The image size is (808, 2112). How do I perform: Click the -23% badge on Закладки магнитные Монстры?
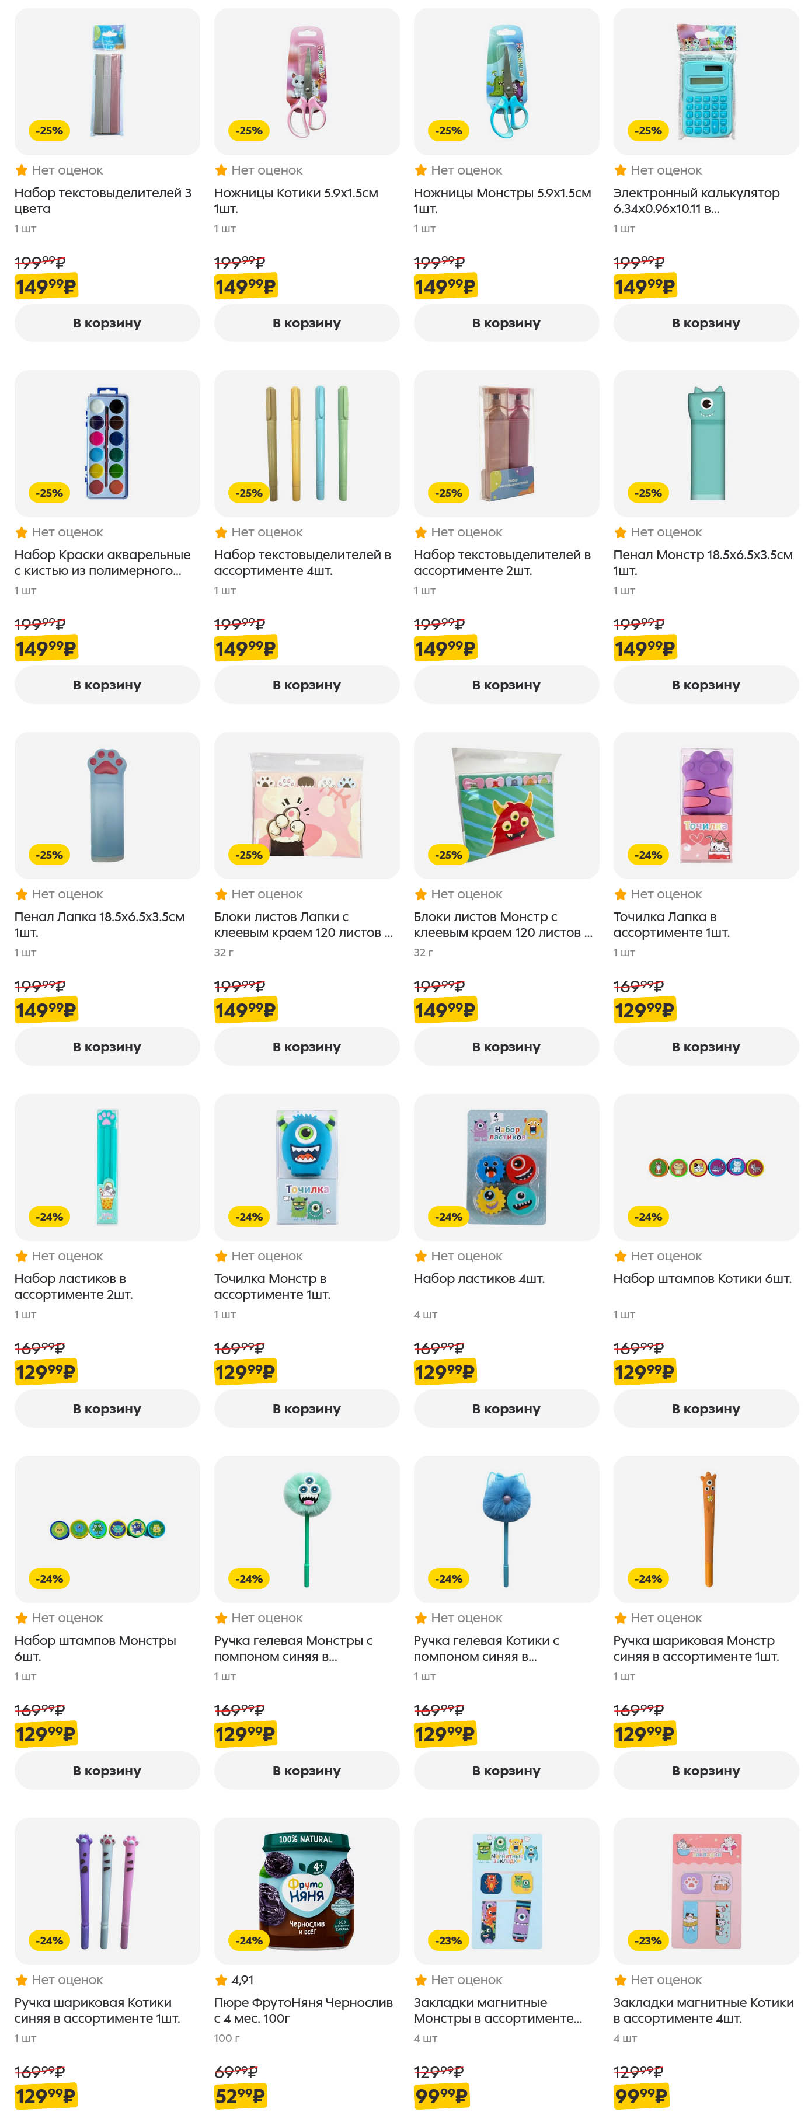click(449, 1940)
